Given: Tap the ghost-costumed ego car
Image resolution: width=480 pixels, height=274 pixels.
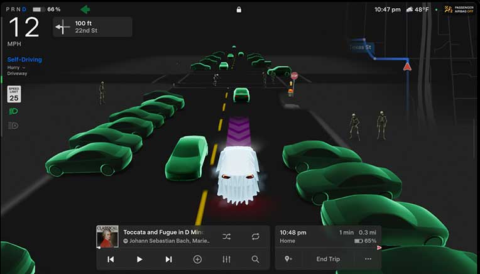Looking at the screenshot, I should pyautogui.click(x=238, y=175).
